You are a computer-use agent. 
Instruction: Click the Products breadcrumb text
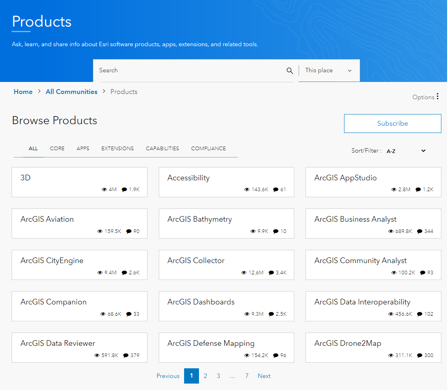click(124, 92)
